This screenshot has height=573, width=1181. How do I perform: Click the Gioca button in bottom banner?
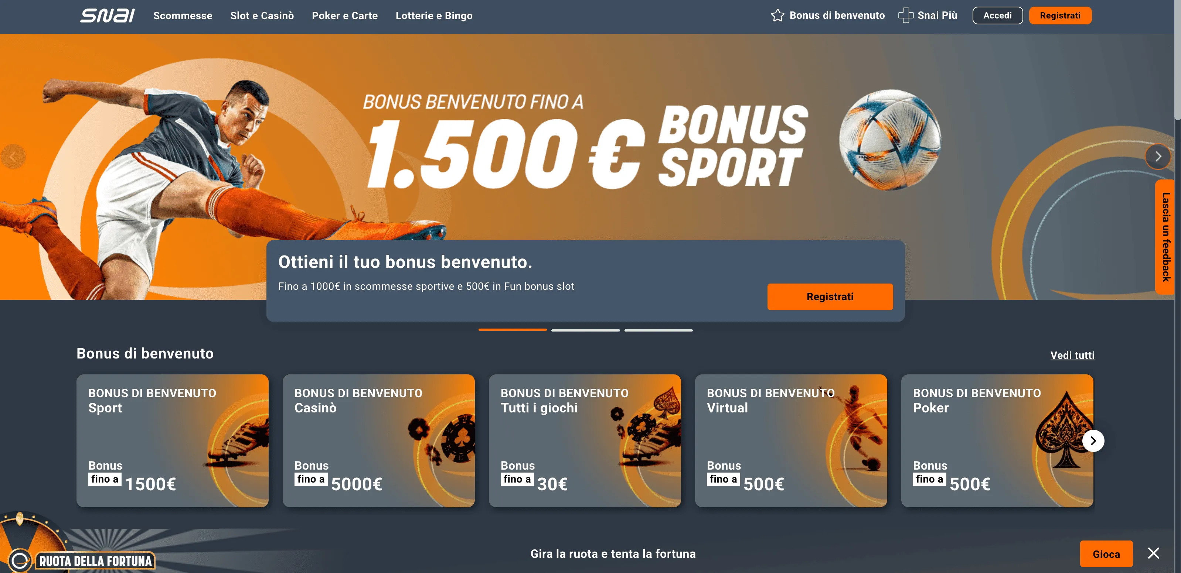coord(1106,554)
